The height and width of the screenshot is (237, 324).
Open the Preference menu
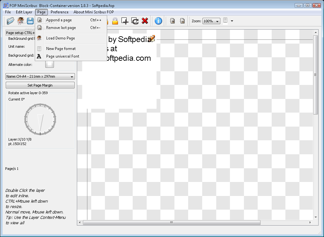tap(60, 12)
